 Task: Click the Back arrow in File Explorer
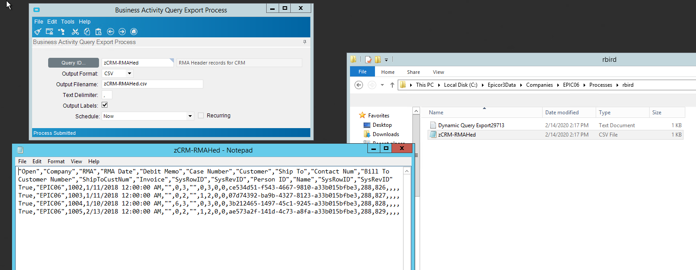pos(358,85)
